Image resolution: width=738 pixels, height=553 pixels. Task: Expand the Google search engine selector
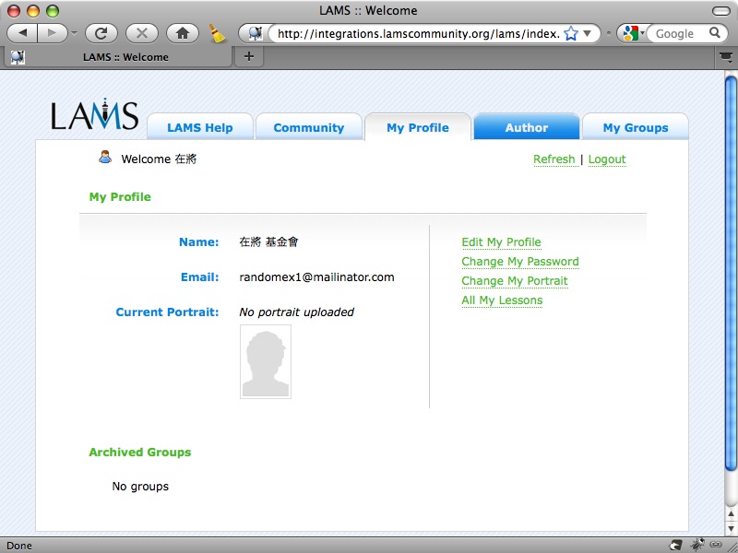coord(633,33)
